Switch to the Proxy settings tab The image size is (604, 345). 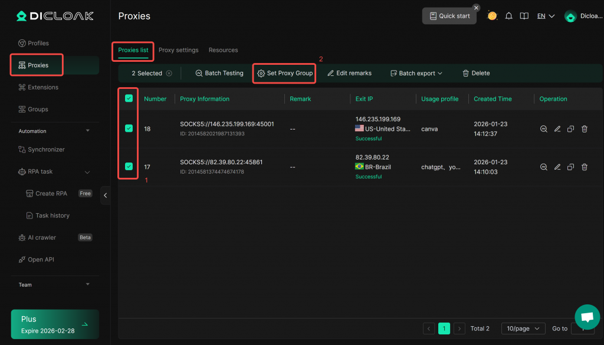[178, 50]
